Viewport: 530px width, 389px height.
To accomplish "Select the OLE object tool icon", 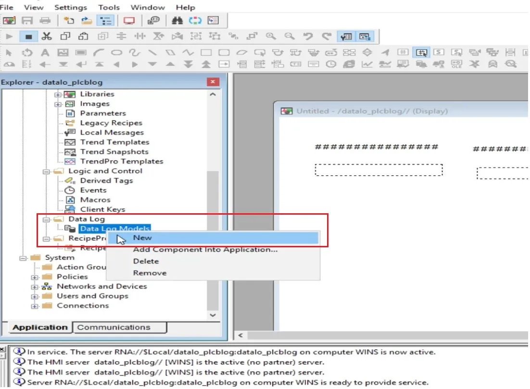I will [x=456, y=64].
